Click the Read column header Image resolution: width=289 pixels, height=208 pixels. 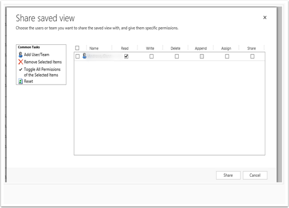click(x=124, y=48)
